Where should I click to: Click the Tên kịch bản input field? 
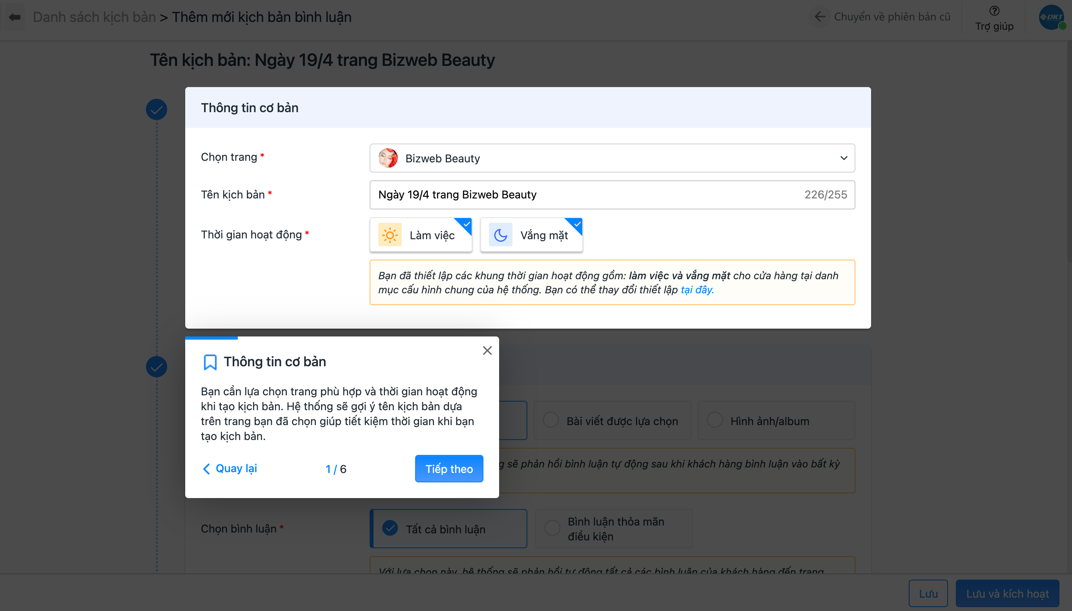coord(588,195)
